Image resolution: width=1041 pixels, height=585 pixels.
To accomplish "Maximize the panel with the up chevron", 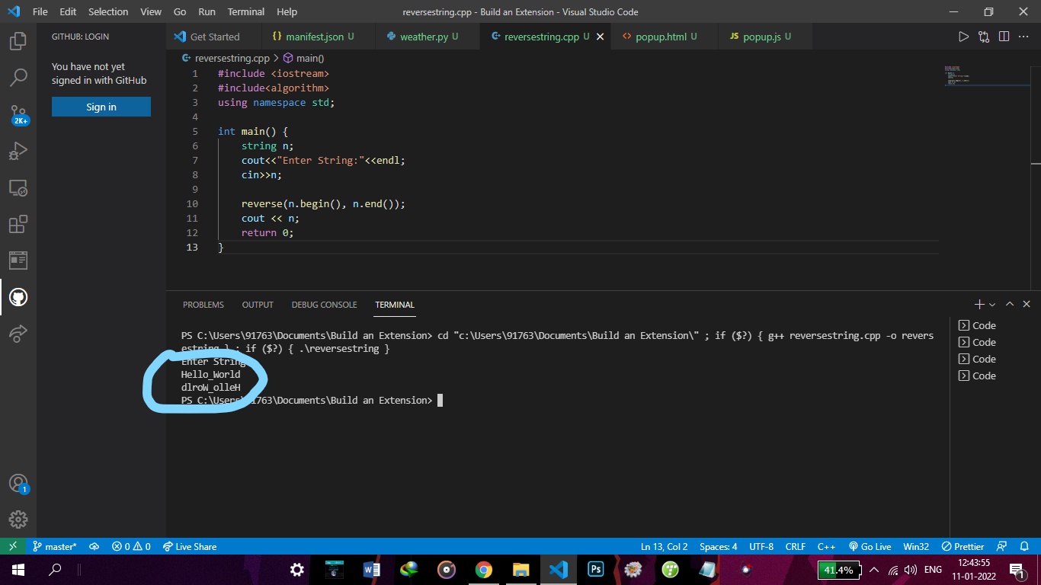I will pos(1010,304).
